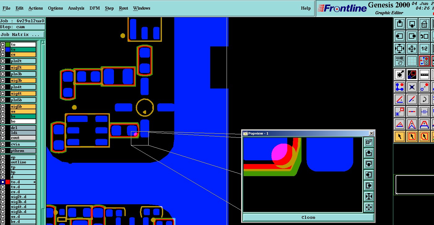
Task: Click the rotate arrow icon
Action: coord(424,99)
